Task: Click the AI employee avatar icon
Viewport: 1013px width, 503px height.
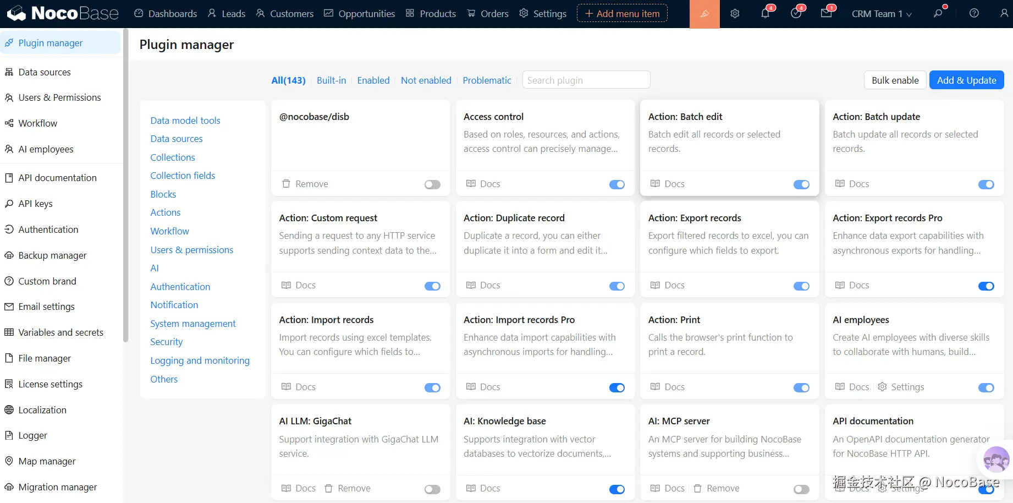Action: tap(996, 460)
